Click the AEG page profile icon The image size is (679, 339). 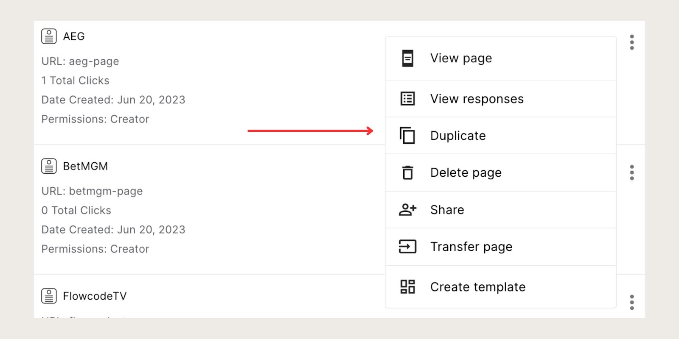(49, 36)
